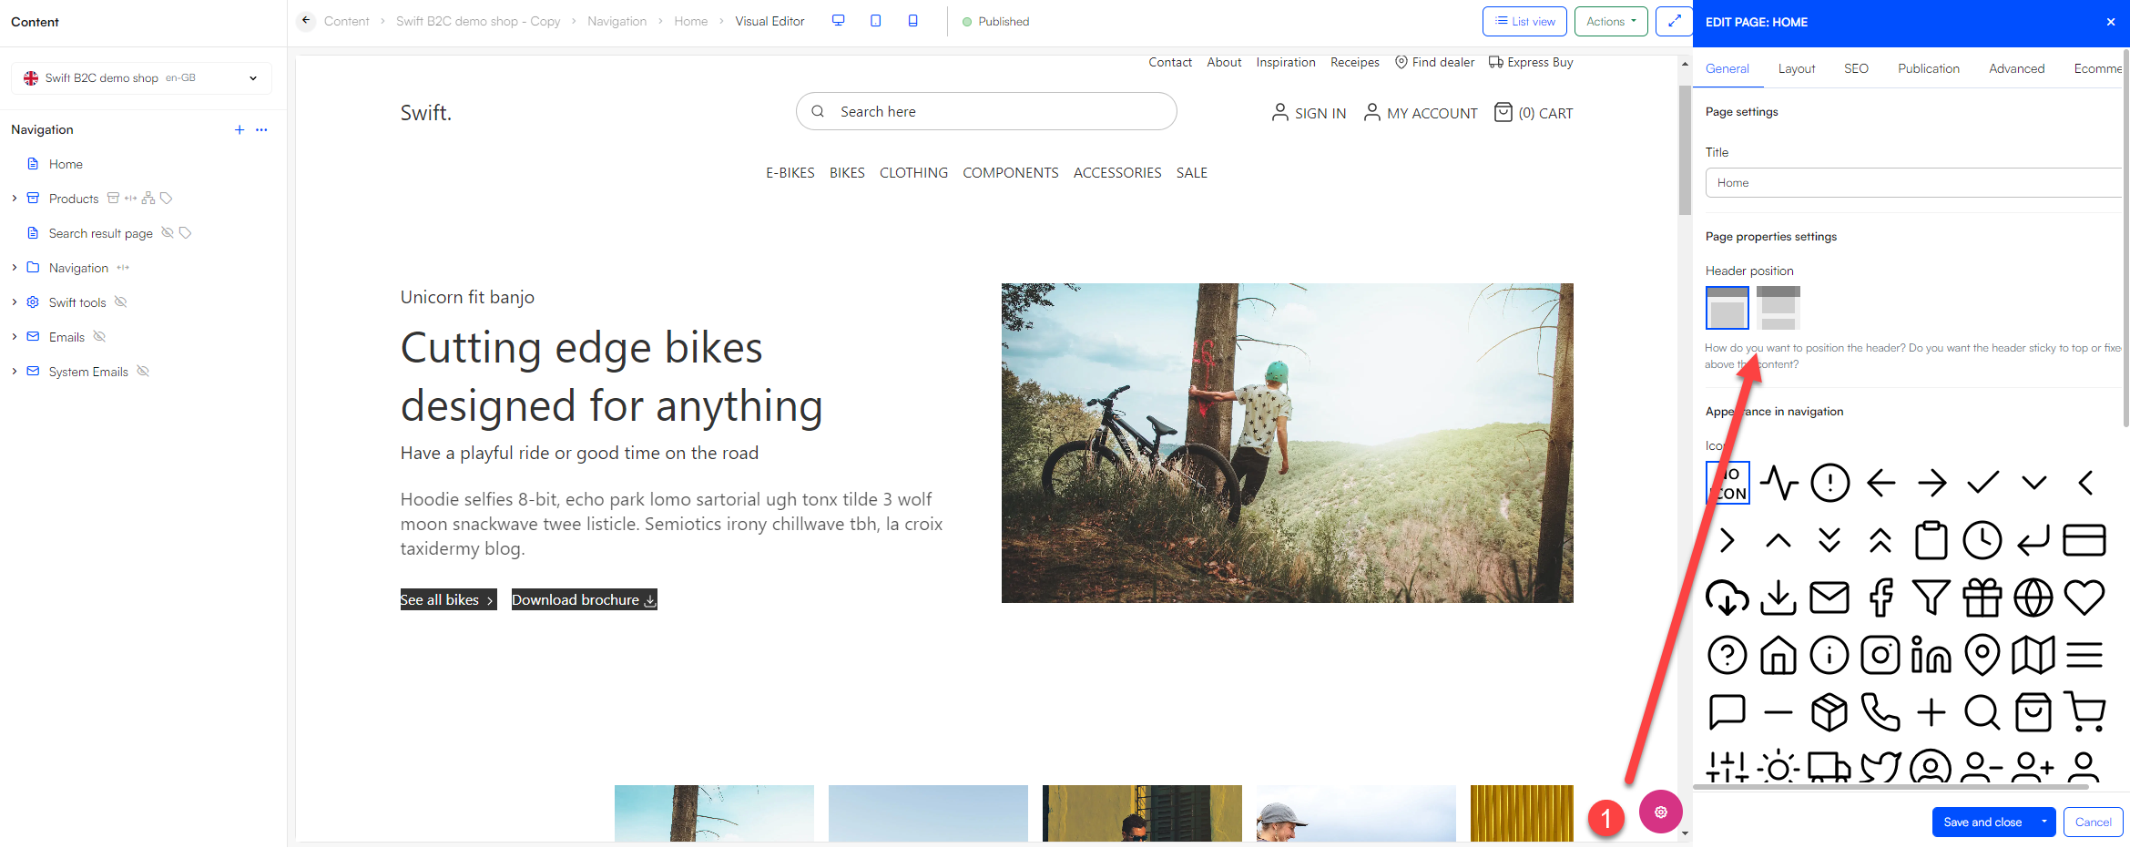Select the NO ICON option
Image resolution: width=2130 pixels, height=848 pixels.
click(x=1727, y=482)
